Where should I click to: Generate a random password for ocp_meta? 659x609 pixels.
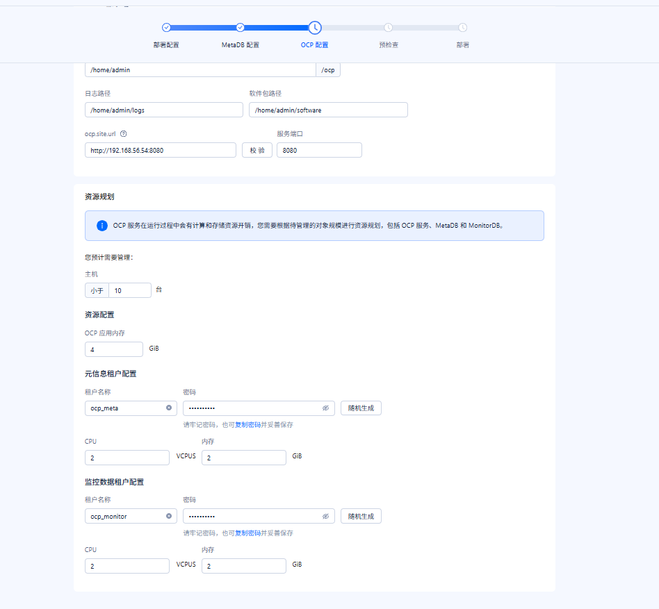[361, 408]
